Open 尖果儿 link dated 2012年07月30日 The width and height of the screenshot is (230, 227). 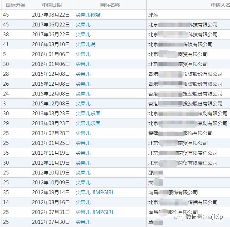click(x=83, y=222)
